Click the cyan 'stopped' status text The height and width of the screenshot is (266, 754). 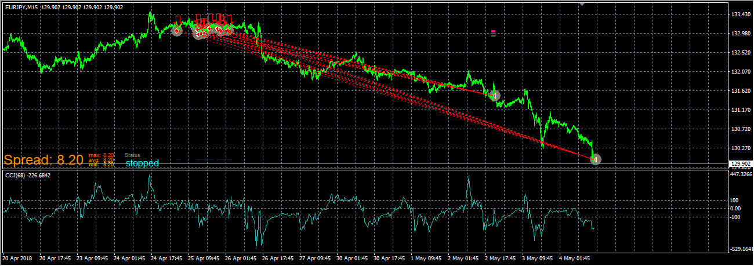click(142, 163)
